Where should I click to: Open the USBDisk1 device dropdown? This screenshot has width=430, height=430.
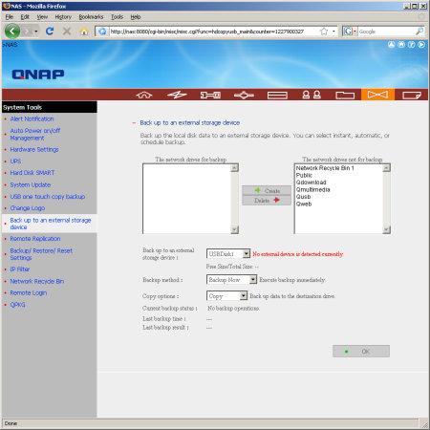point(228,254)
